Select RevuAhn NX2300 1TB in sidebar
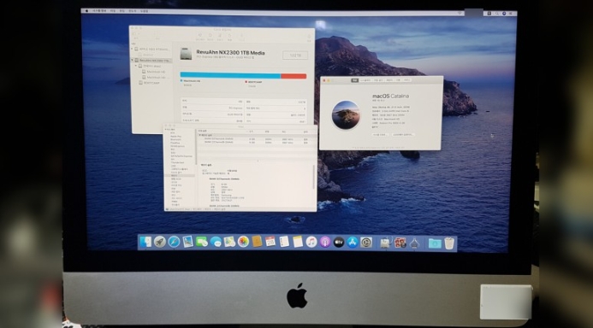 point(152,61)
